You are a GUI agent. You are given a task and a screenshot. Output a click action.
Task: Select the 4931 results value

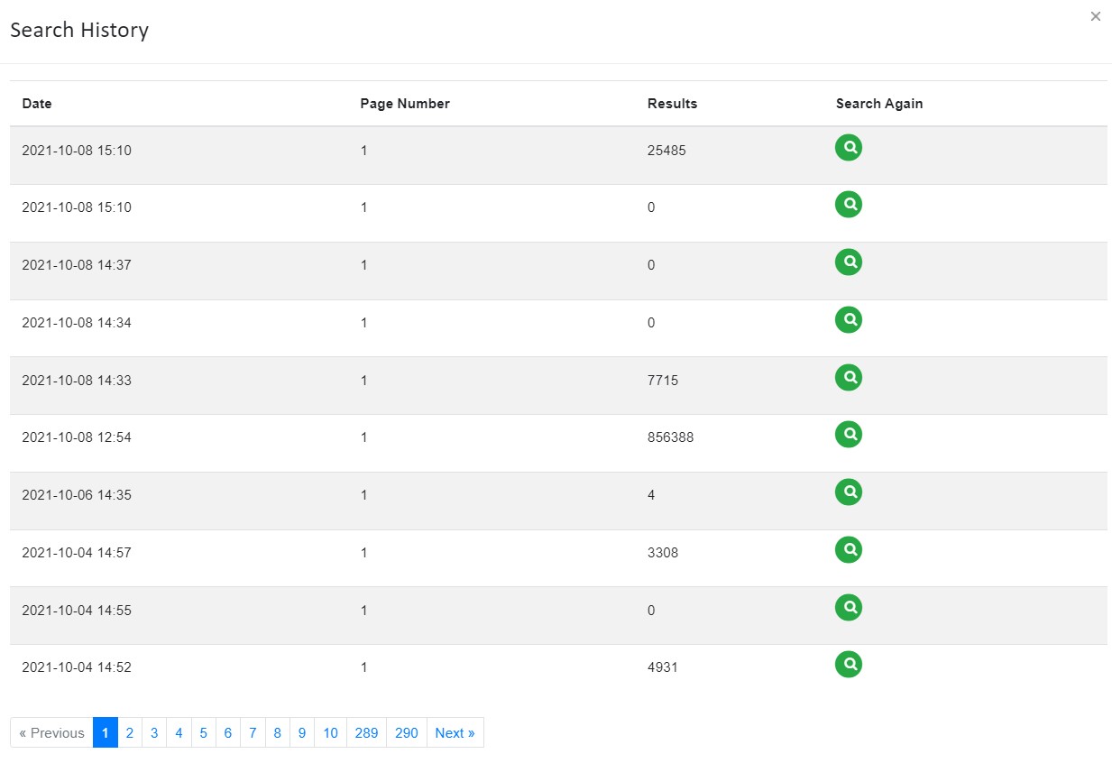coord(663,667)
